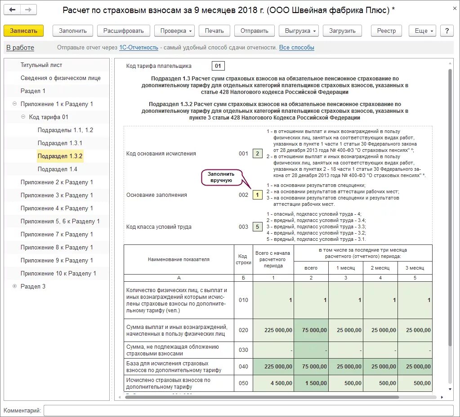Screen dimensions: 460x417
Task: Close the form with the X icon
Action: coord(456,8)
